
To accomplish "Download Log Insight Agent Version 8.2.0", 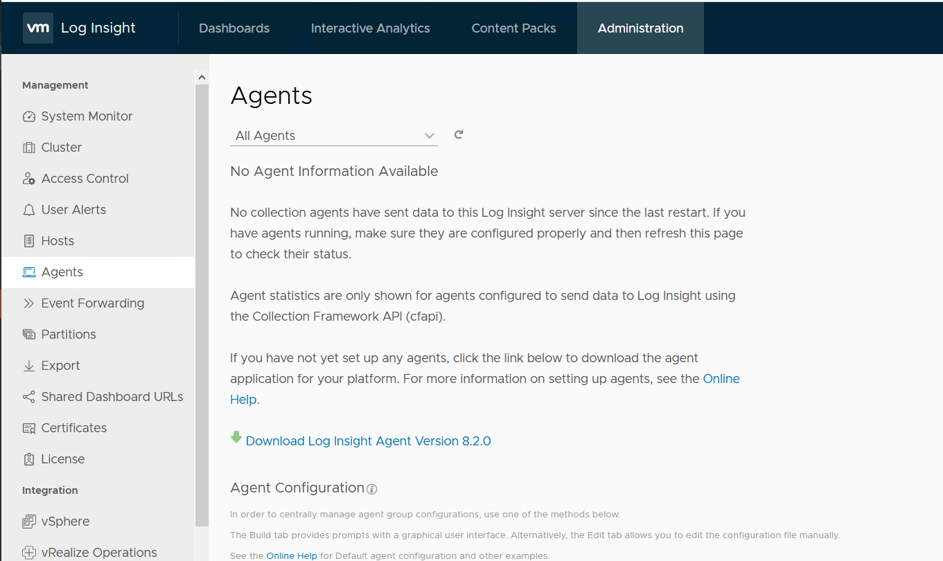I will [x=368, y=440].
